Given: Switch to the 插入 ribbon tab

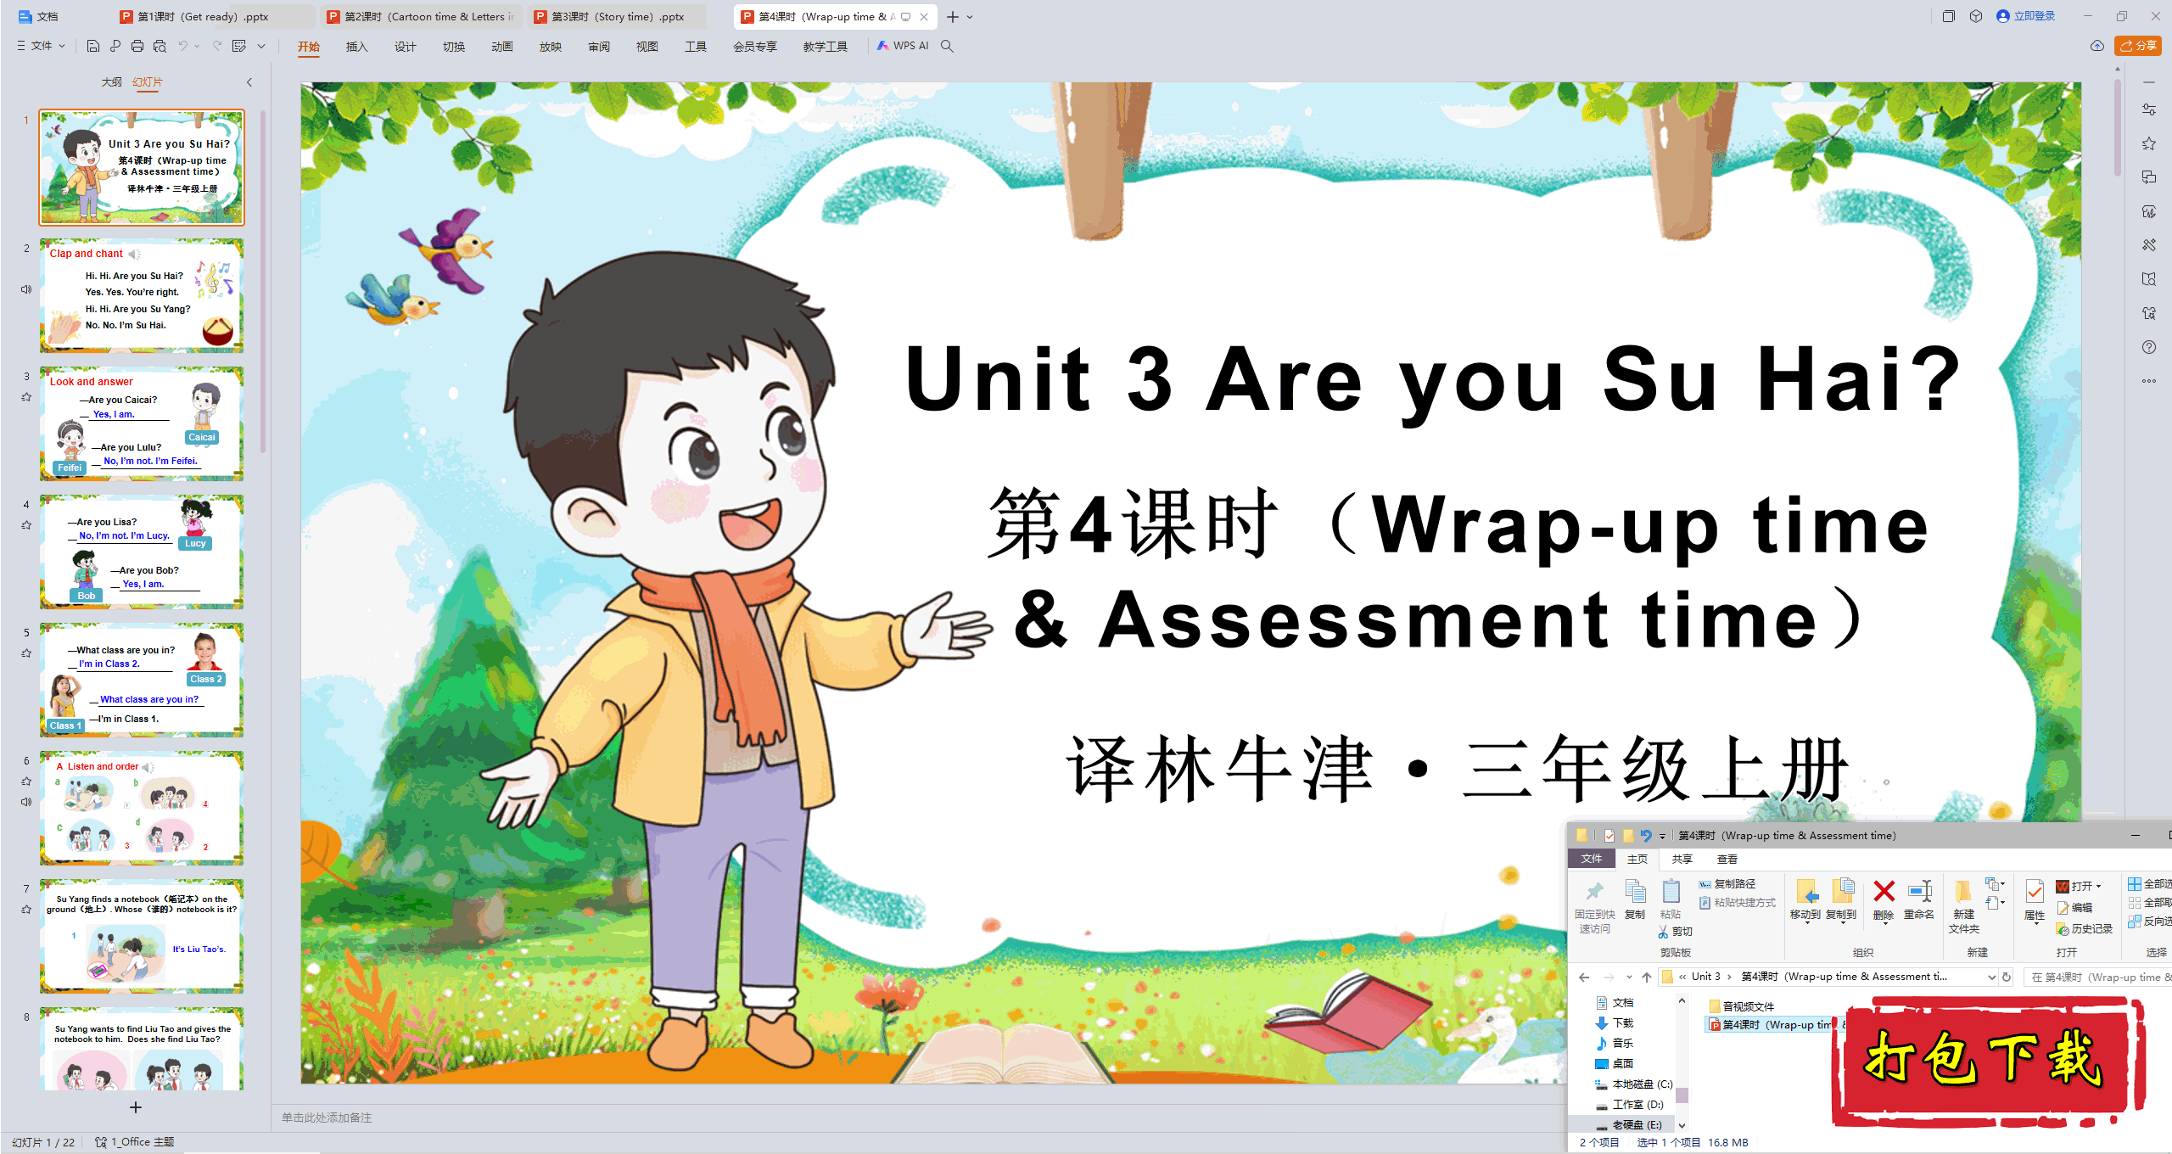Looking at the screenshot, I should (x=356, y=46).
